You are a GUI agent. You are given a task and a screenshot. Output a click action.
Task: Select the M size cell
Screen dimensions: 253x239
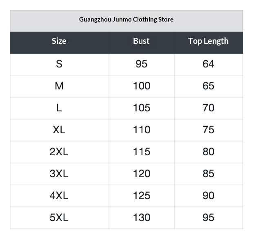coord(59,86)
